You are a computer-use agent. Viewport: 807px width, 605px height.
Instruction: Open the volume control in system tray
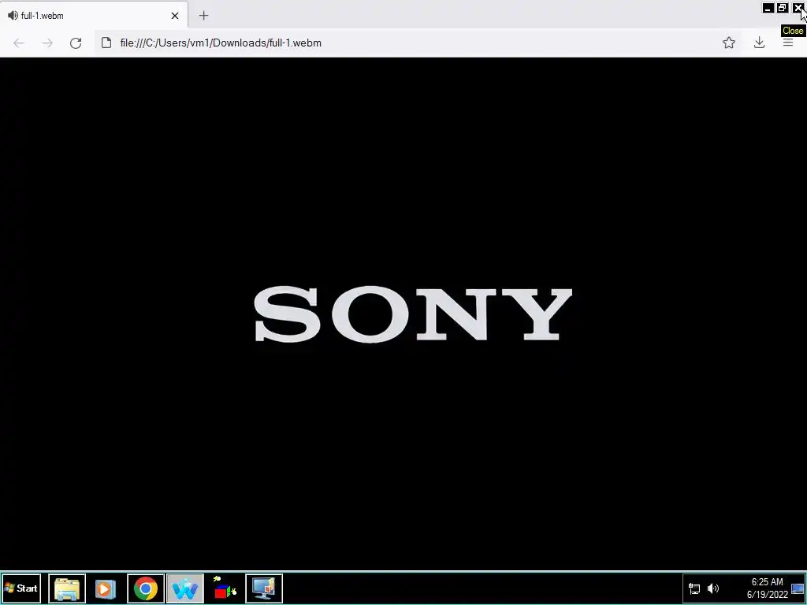pyautogui.click(x=713, y=588)
